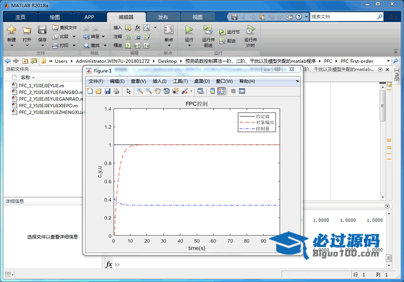Click the Name (名称) column header
This screenshot has height=282, width=404.
coord(25,77)
